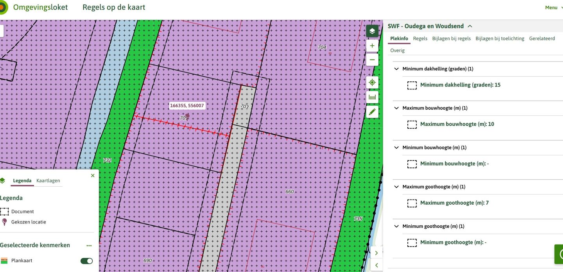
Task: Click the left-arrow panel resize button
Action: point(376,265)
